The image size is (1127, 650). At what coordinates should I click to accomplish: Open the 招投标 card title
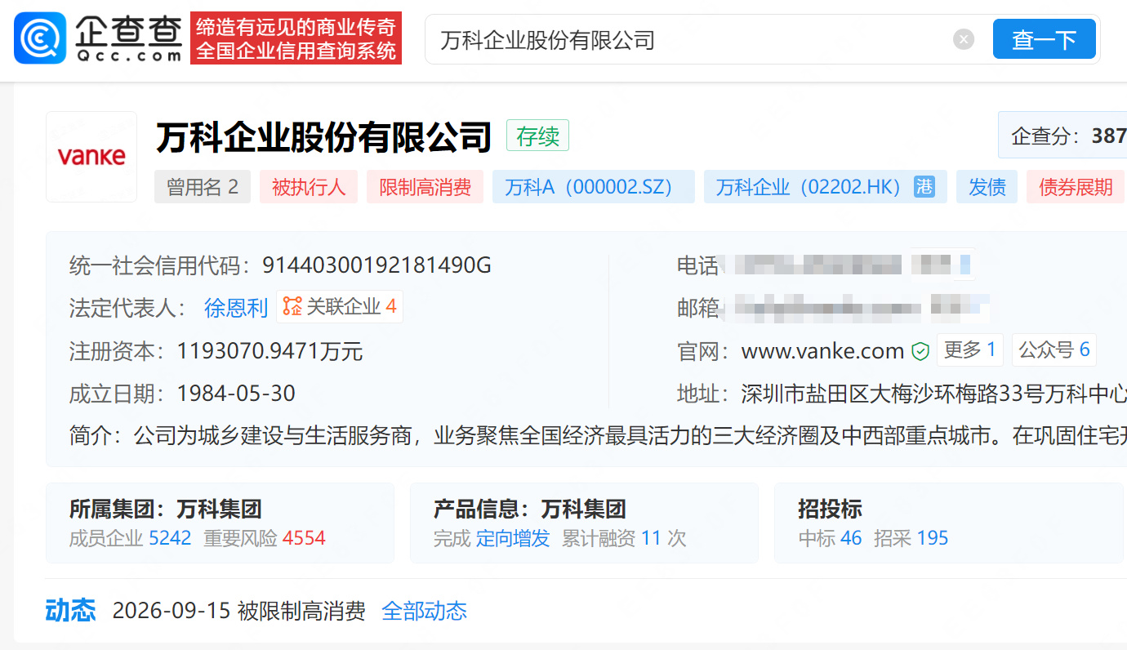(x=830, y=510)
